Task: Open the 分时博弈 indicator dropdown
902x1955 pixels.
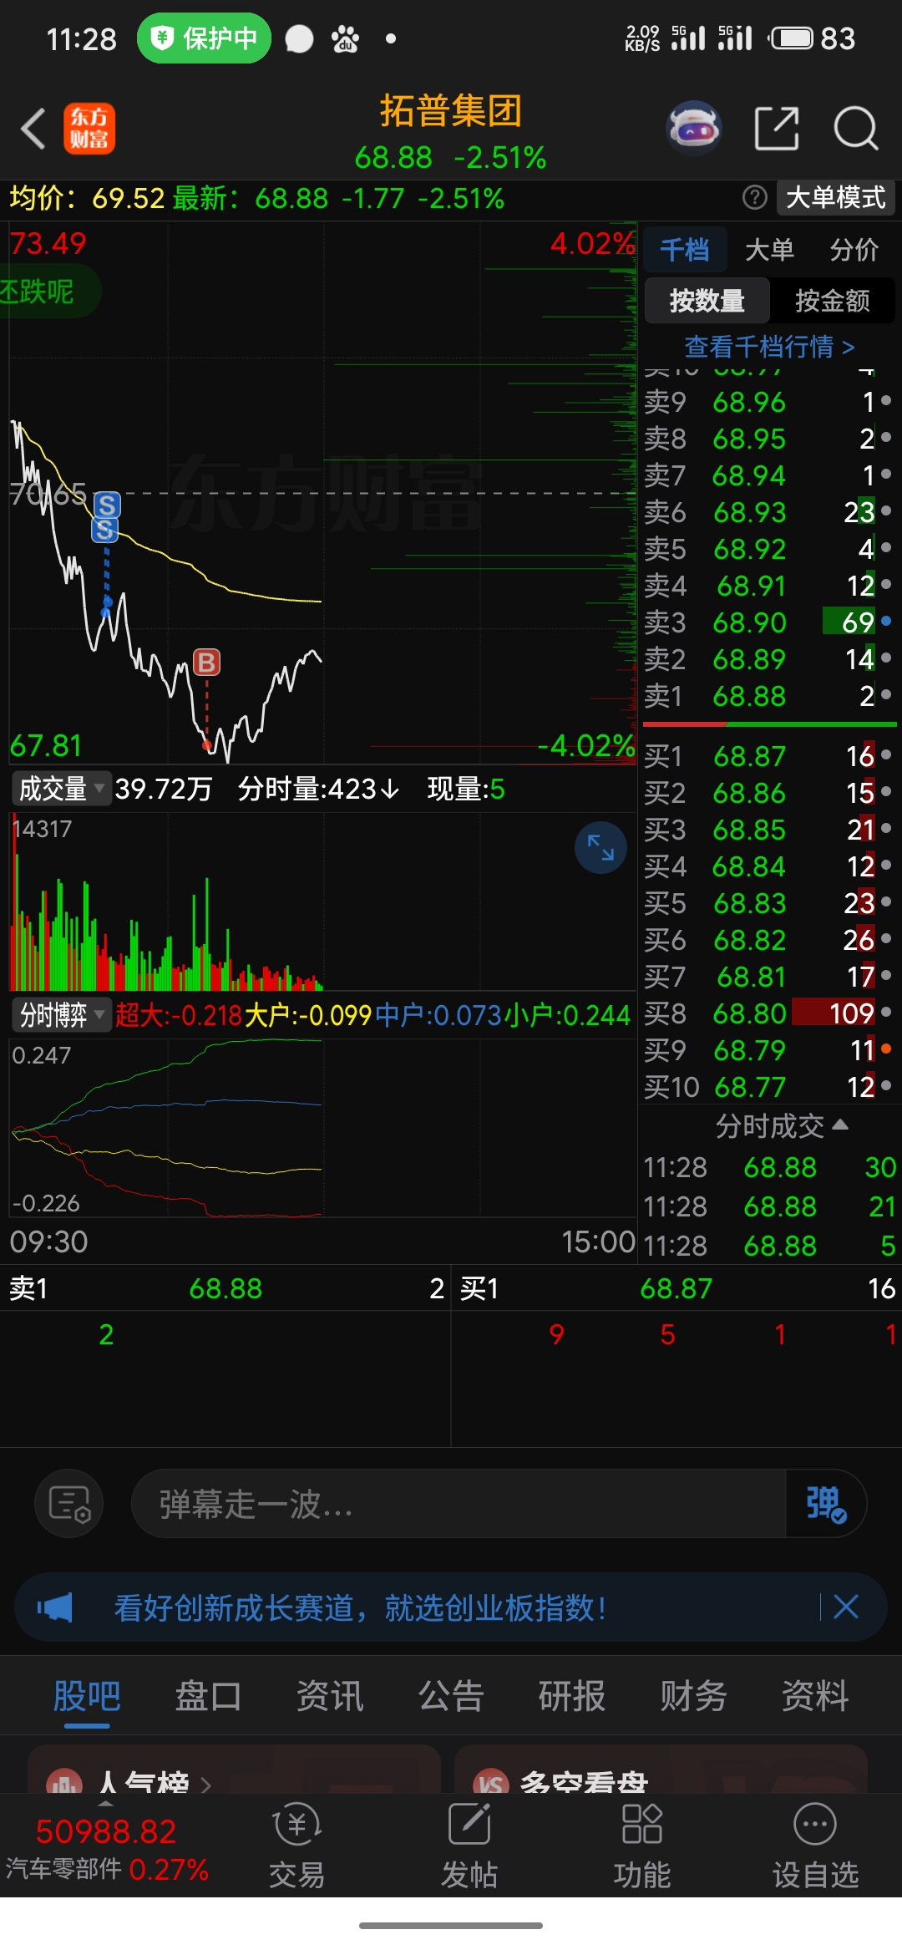Action: click(x=62, y=1014)
